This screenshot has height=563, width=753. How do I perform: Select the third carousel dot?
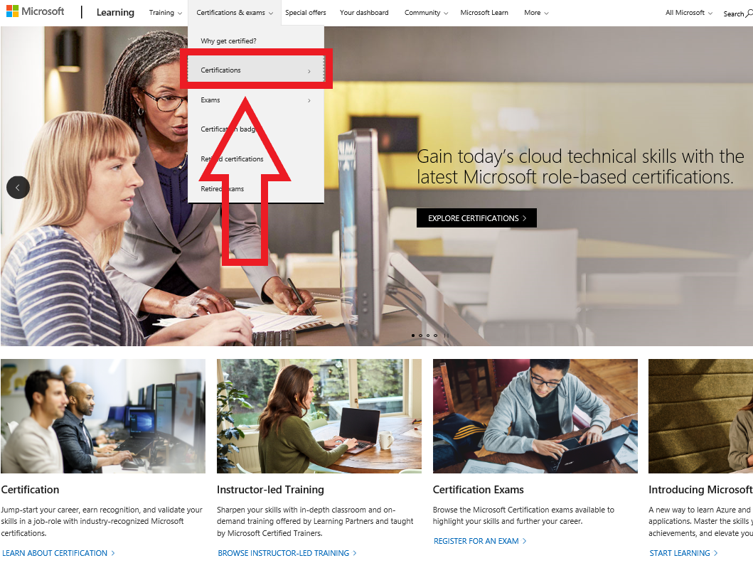coord(428,336)
